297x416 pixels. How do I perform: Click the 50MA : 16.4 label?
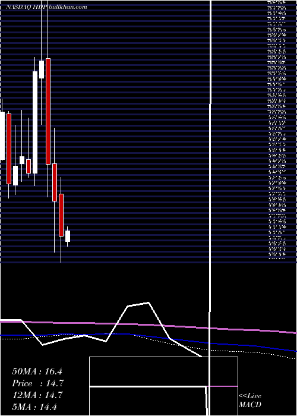37,371
